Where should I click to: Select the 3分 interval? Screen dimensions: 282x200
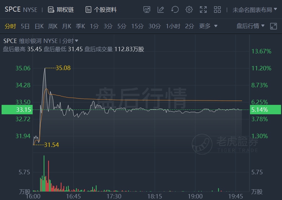(x=108, y=26)
